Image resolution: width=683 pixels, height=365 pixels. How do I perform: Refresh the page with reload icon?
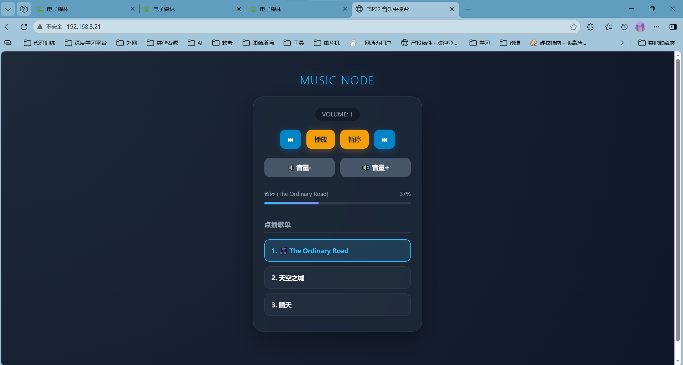(x=24, y=27)
